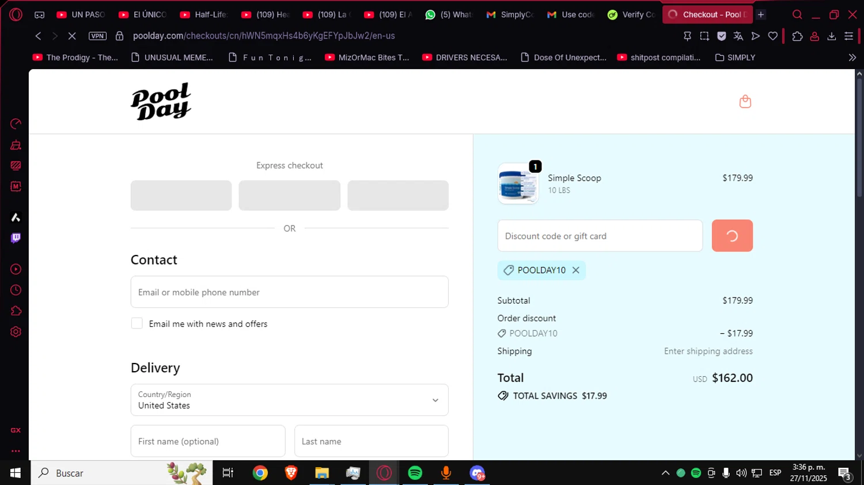Switch to the Half-Life YouTube tab
This screenshot has height=485, width=864.
pyautogui.click(x=204, y=14)
